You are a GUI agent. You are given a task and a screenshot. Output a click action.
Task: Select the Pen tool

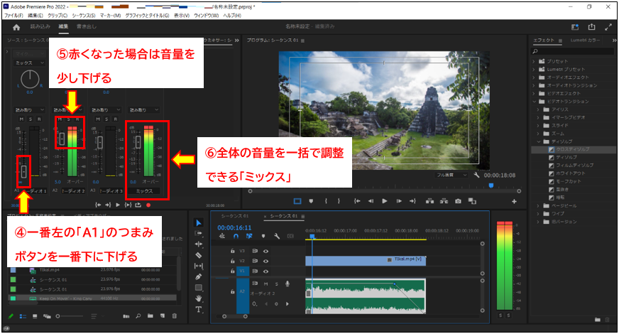199,276
